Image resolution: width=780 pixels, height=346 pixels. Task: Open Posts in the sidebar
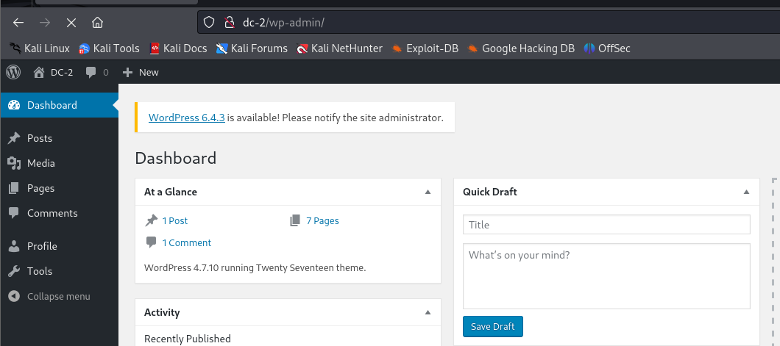click(x=59, y=138)
